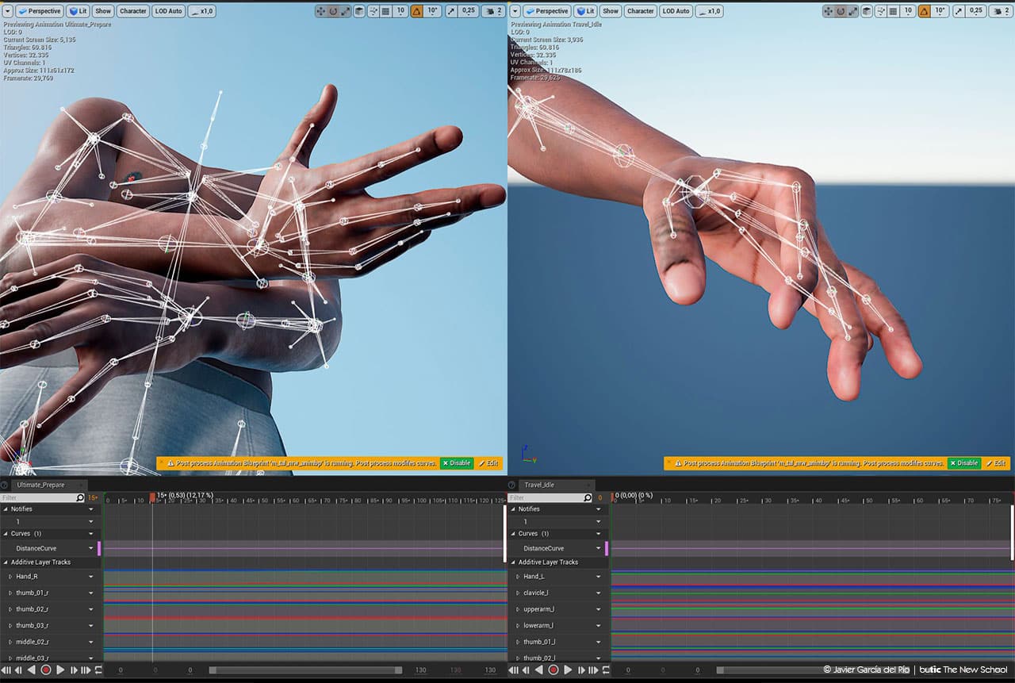Open camera speed setting in left viewport
Screen dimensions: 1015x683
coord(492,11)
